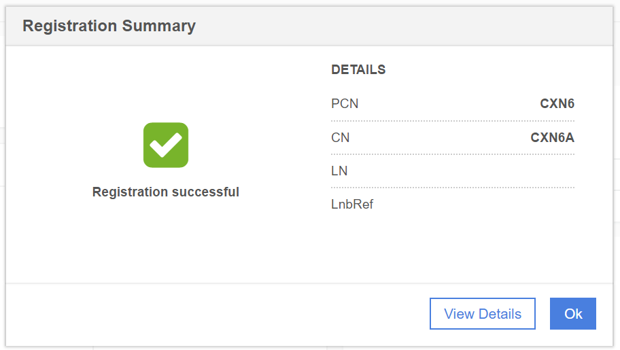Click the DETAILS section heading

[358, 69]
